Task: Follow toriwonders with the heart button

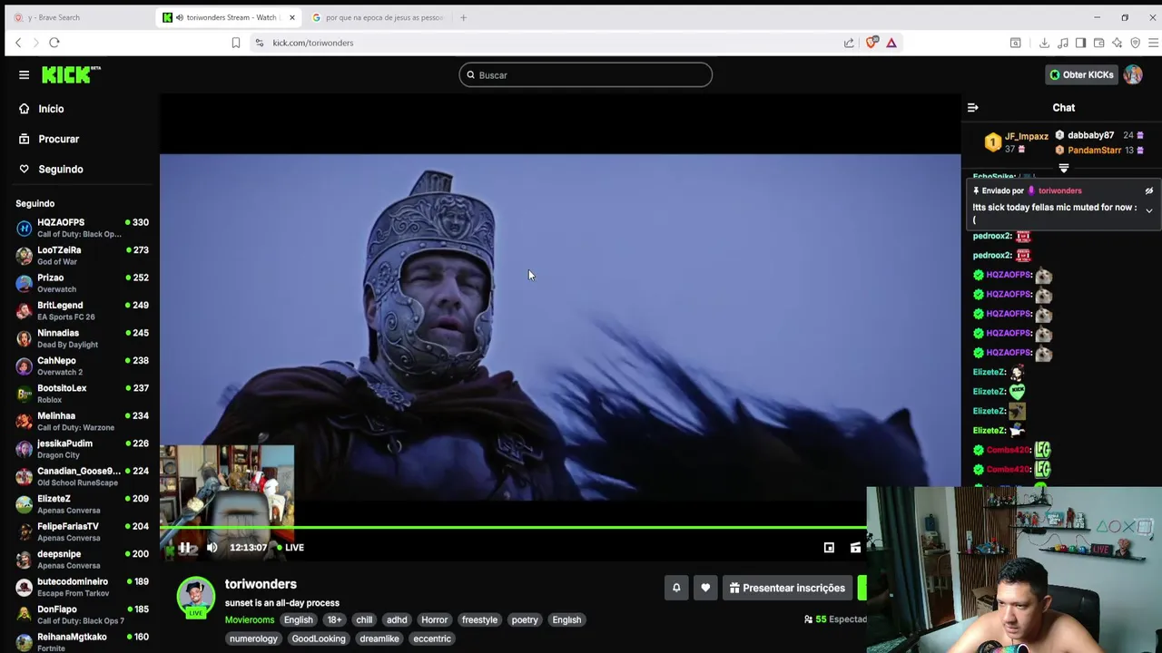Action: (705, 588)
